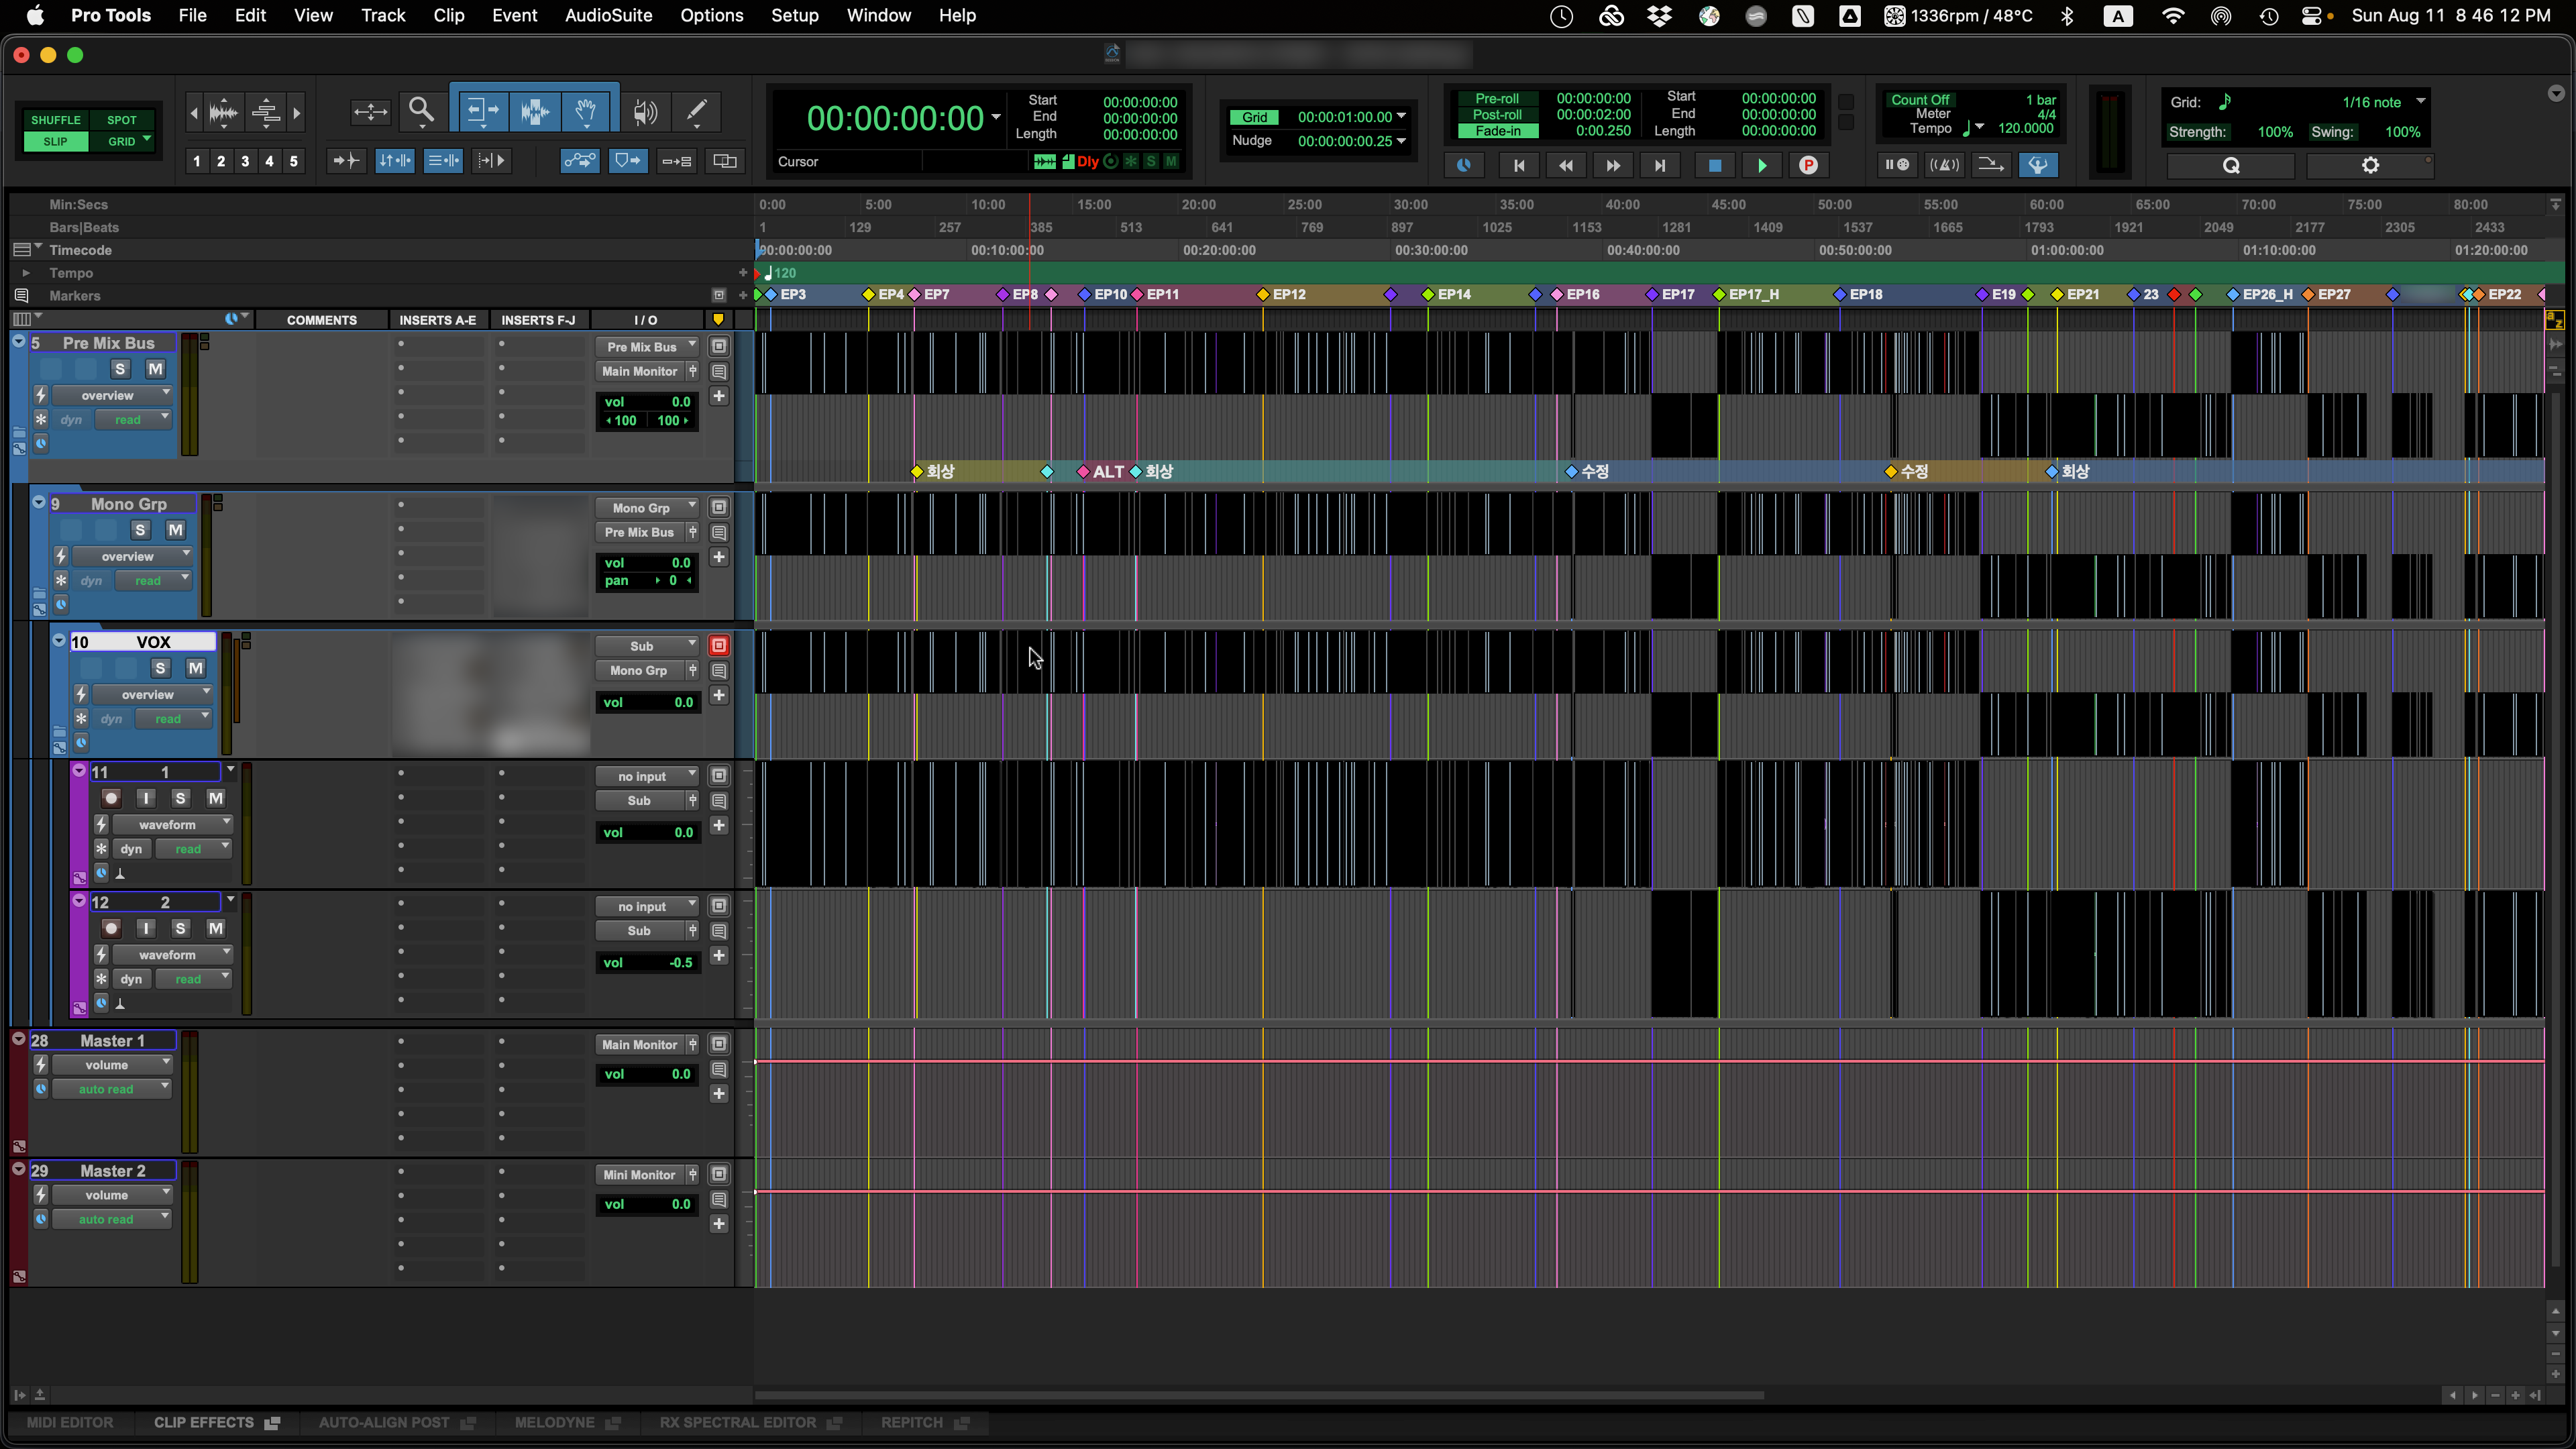Image resolution: width=2576 pixels, height=1449 pixels.
Task: Click the Stop transport button
Action: (x=1714, y=166)
